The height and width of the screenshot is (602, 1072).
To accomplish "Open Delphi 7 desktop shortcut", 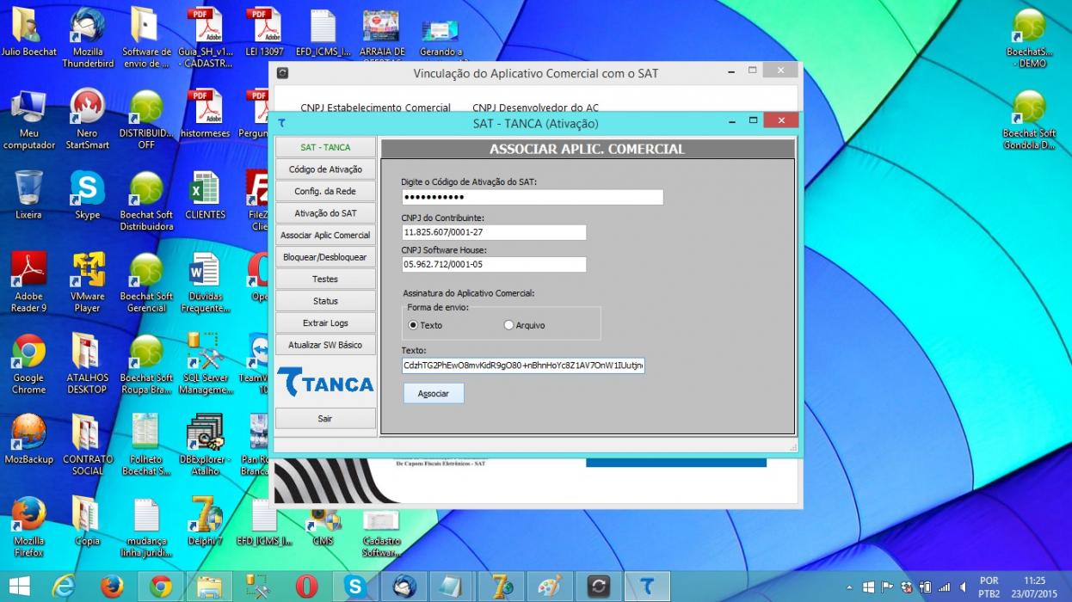I will pos(205,521).
